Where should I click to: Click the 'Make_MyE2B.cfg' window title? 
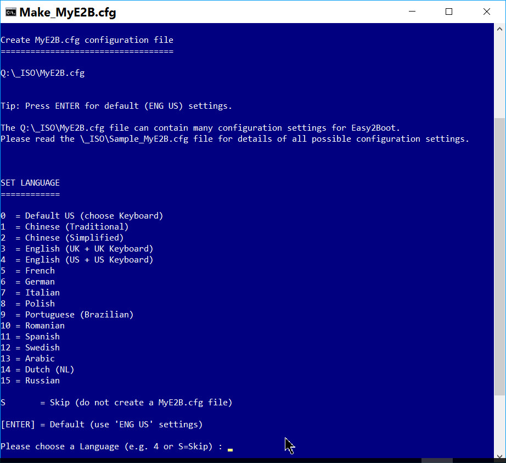coord(66,12)
